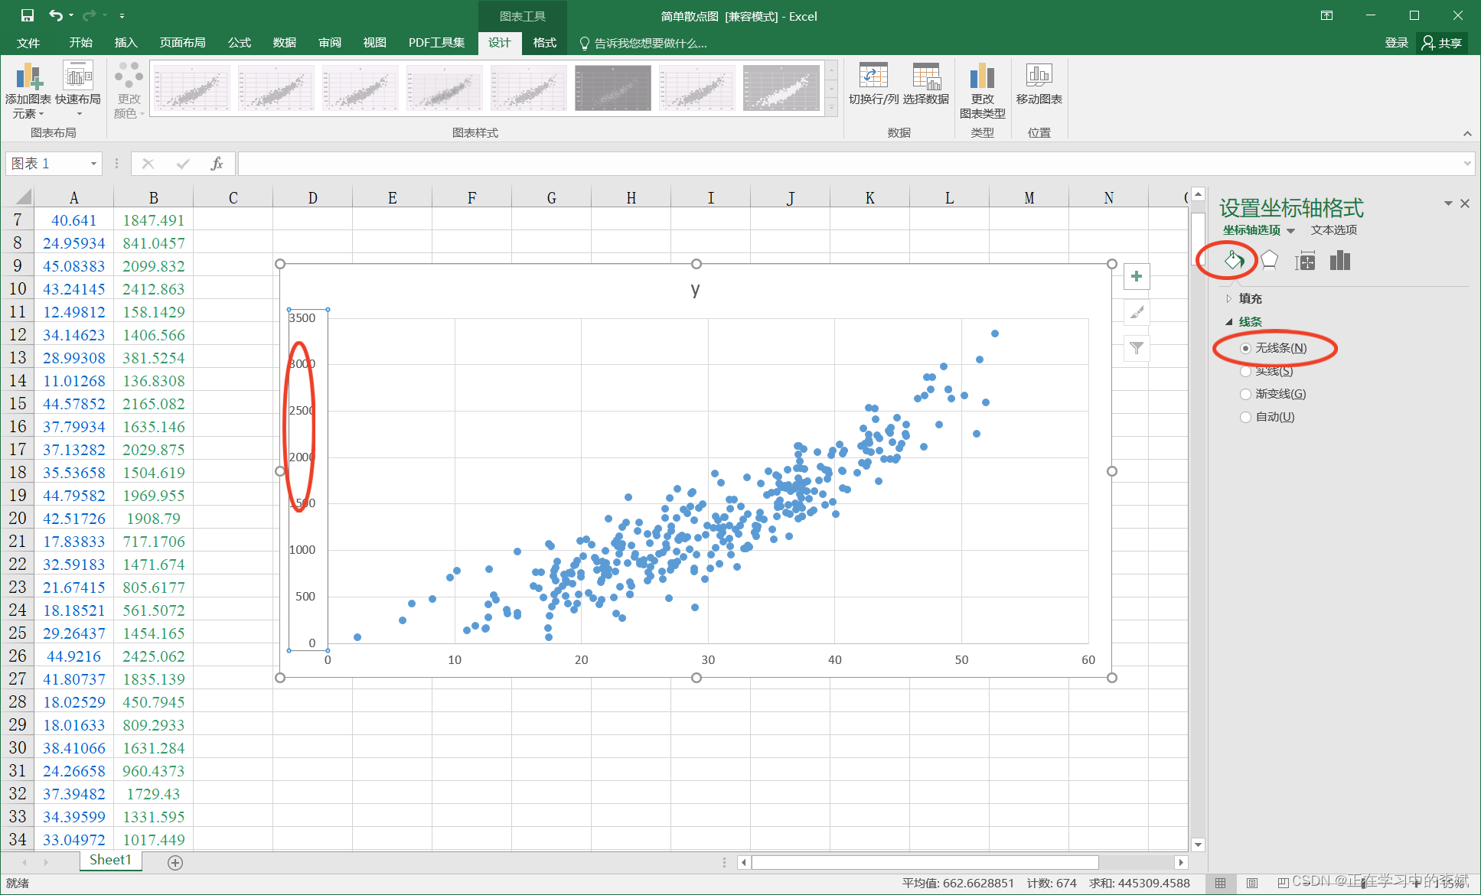Image resolution: width=1481 pixels, height=895 pixels.
Task: Open the Insert (插入) ribbon tab
Action: click(126, 43)
